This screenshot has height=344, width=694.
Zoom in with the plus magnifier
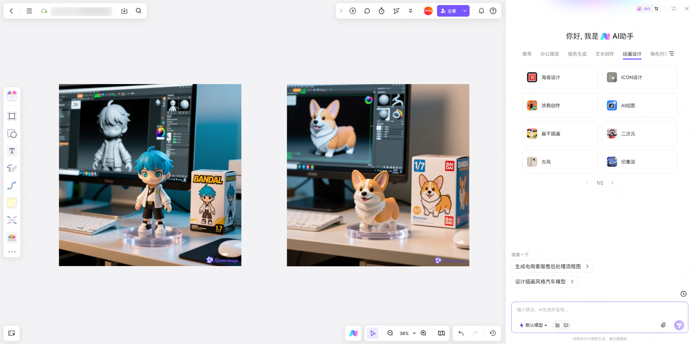[424, 333]
